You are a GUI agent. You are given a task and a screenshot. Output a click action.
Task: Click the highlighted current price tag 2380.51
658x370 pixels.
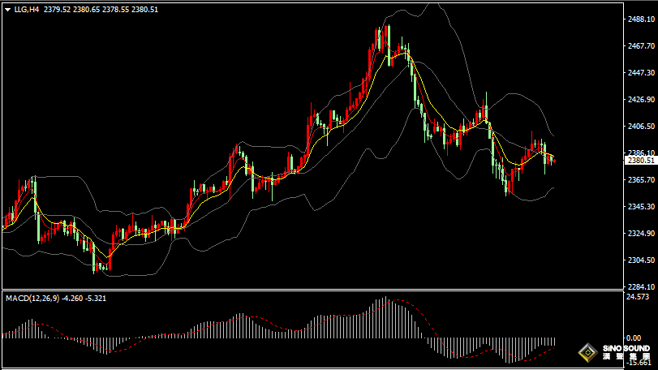[640, 160]
